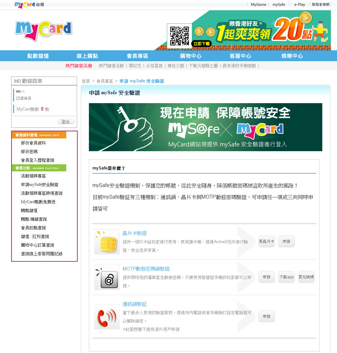Click the 下載app button
Image resolution: width=337 pixels, height=353 pixels.
(286, 277)
